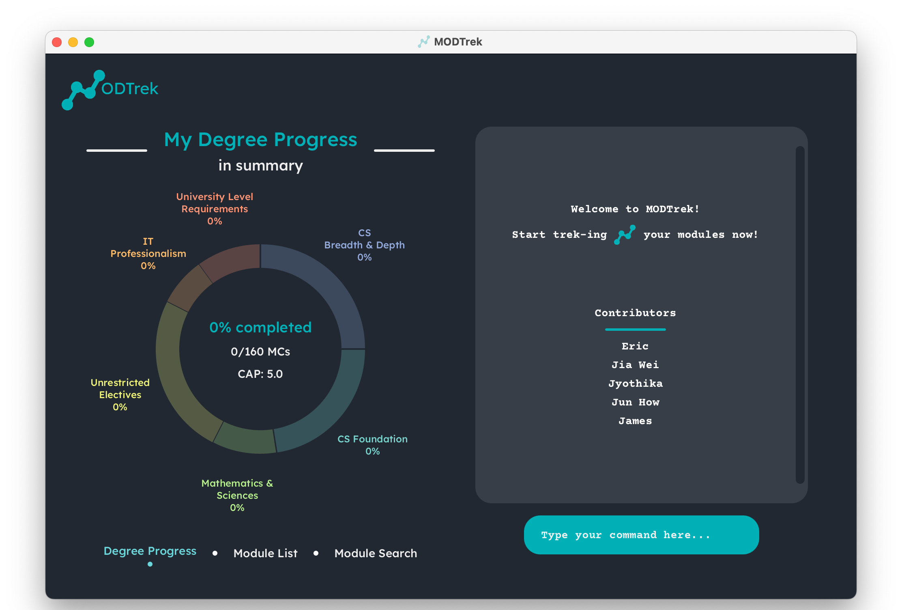Image resolution: width=902 pixels, height=610 pixels.
Task: Open the Module Search tab
Action: click(376, 553)
